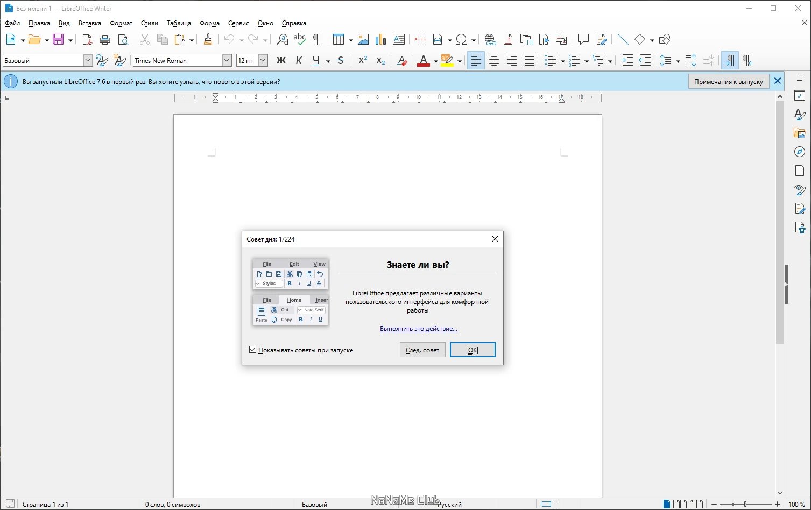Click document save status icon in status bar

[x=10, y=504]
